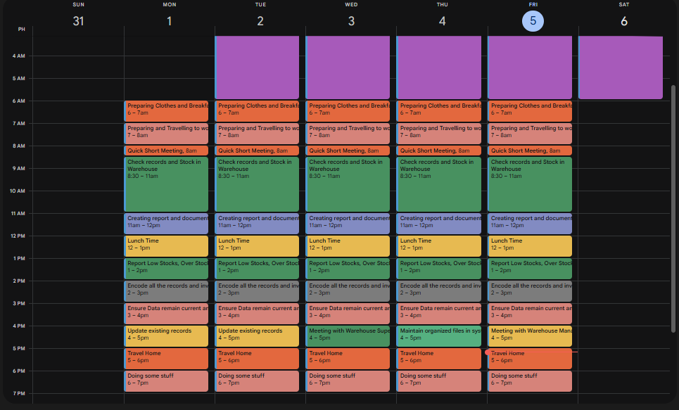Open Monday's Travel Home event
Viewport: 679px width, 410px height.
click(x=166, y=359)
